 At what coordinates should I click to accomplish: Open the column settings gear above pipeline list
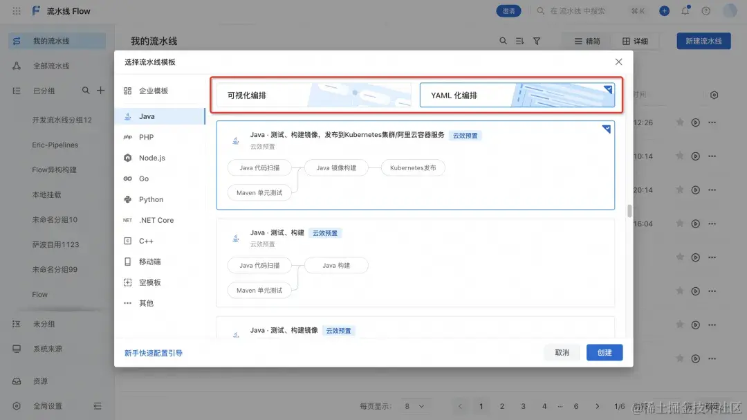click(714, 95)
